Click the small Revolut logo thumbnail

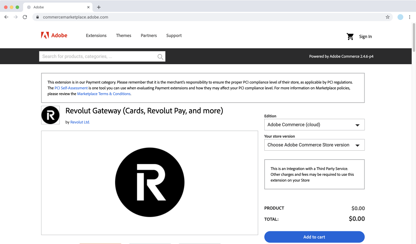click(x=51, y=115)
